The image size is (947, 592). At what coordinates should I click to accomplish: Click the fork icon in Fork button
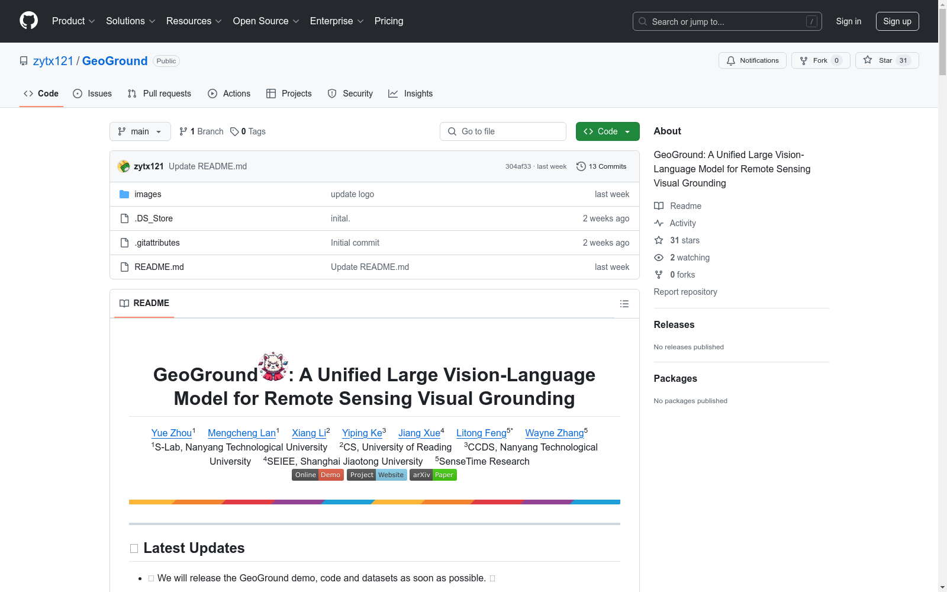tap(804, 60)
